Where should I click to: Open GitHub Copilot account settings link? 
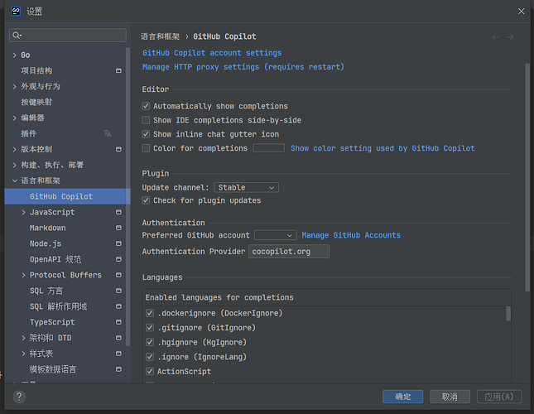[x=212, y=53]
